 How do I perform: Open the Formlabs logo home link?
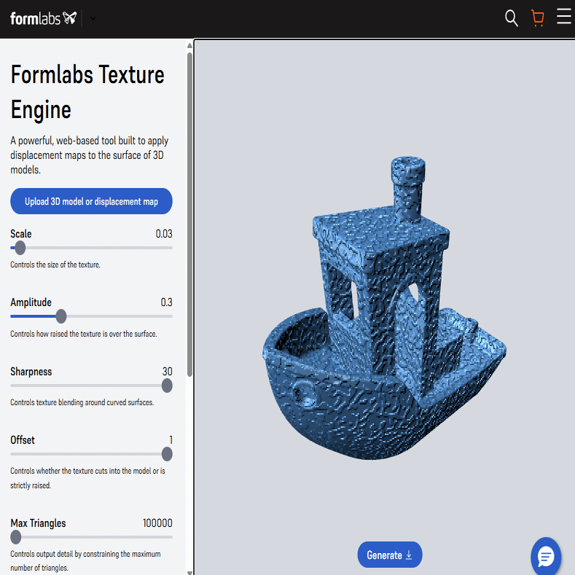tap(43, 18)
